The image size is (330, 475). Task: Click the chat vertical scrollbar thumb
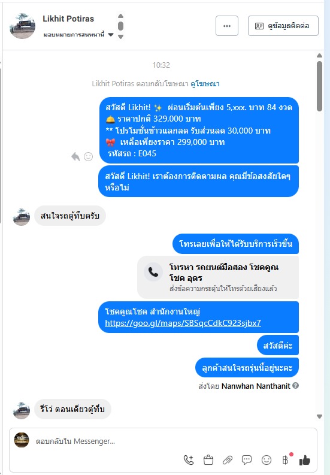(x=319, y=86)
